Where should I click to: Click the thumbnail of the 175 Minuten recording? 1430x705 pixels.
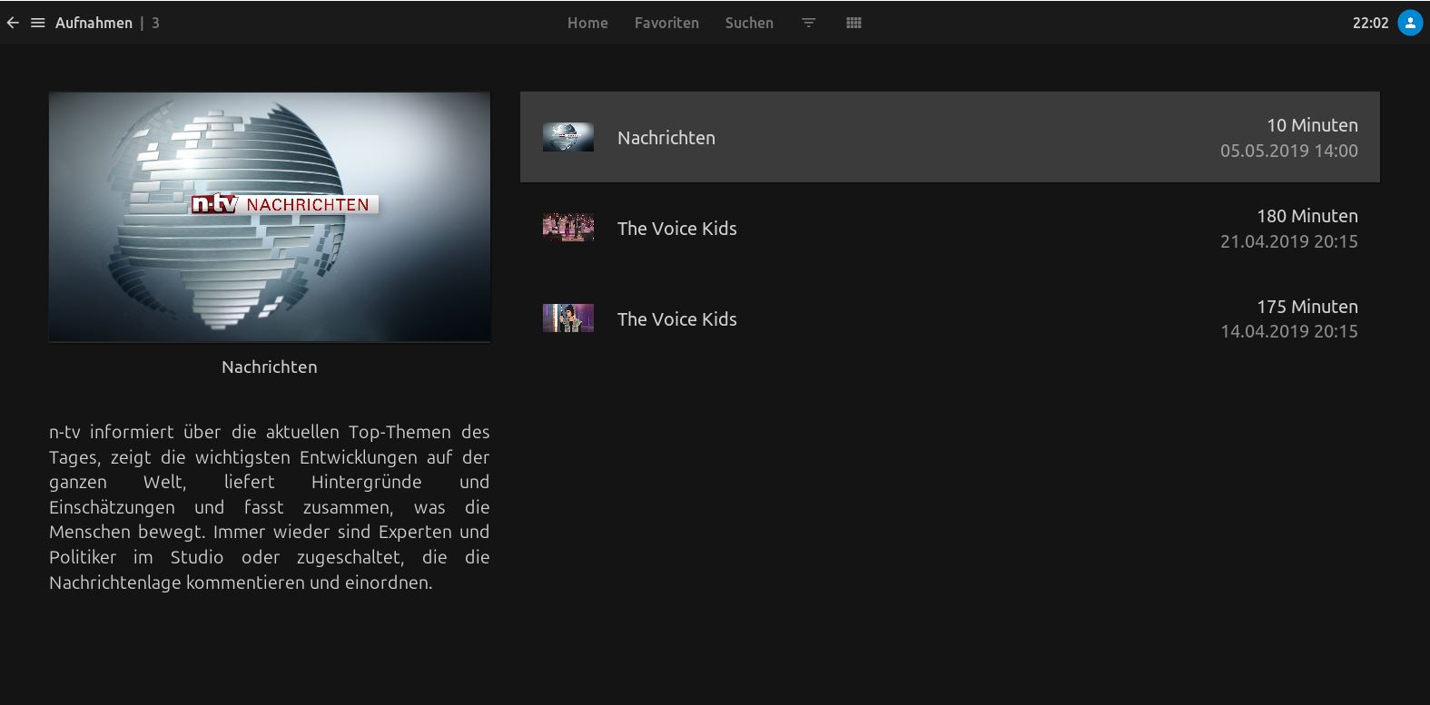568,318
